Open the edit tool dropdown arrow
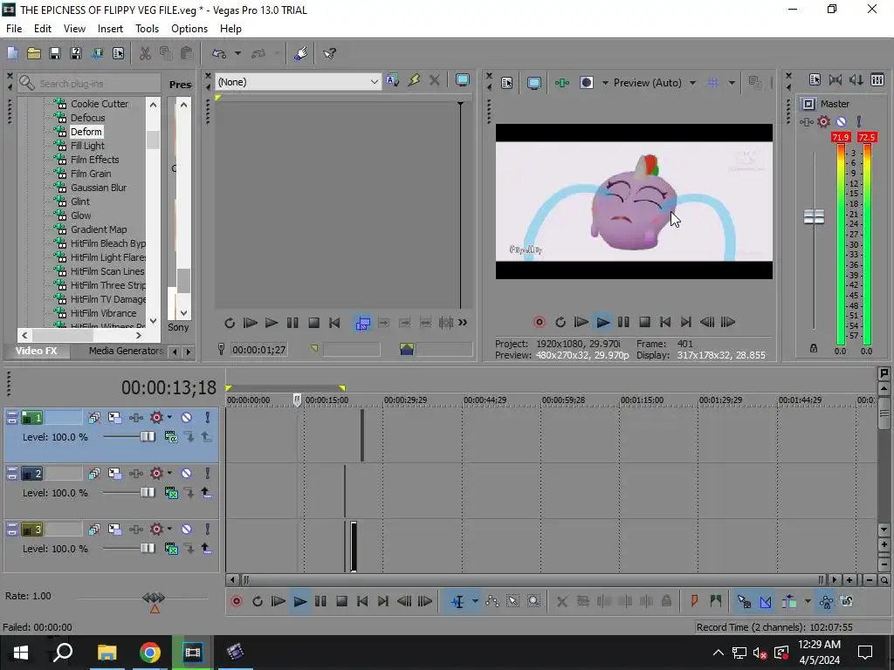This screenshot has height=670, width=894. tap(474, 601)
